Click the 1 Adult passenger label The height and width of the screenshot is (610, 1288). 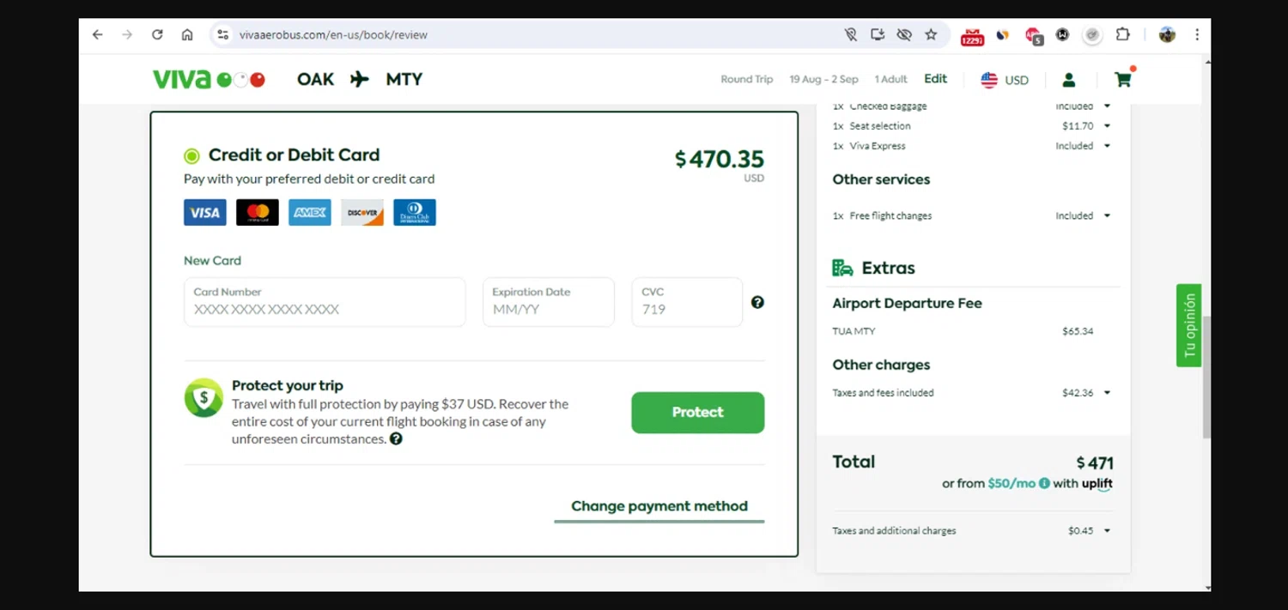click(890, 79)
